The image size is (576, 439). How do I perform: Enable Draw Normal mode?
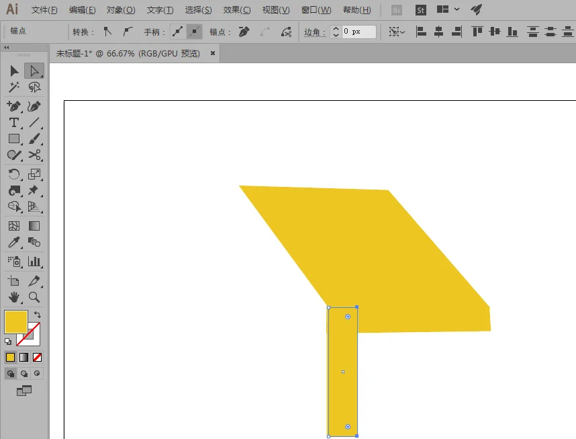pos(11,374)
